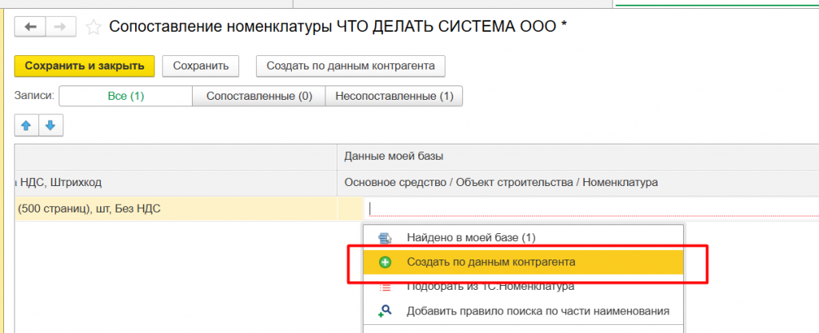Select row cell (500 страниц), шт, Без НДС
819x333 pixels.
pyautogui.click(x=176, y=209)
